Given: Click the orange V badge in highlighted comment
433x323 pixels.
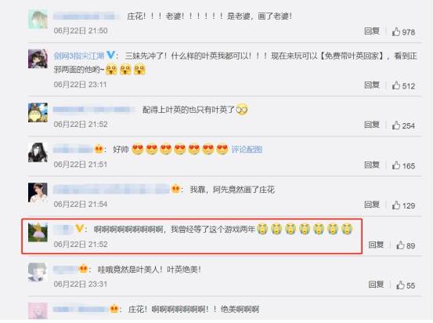Looking at the screenshot, I should 80,228.
